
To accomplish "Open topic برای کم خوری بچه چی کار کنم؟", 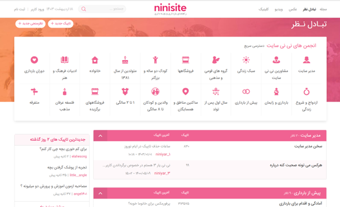I will (63, 149).
